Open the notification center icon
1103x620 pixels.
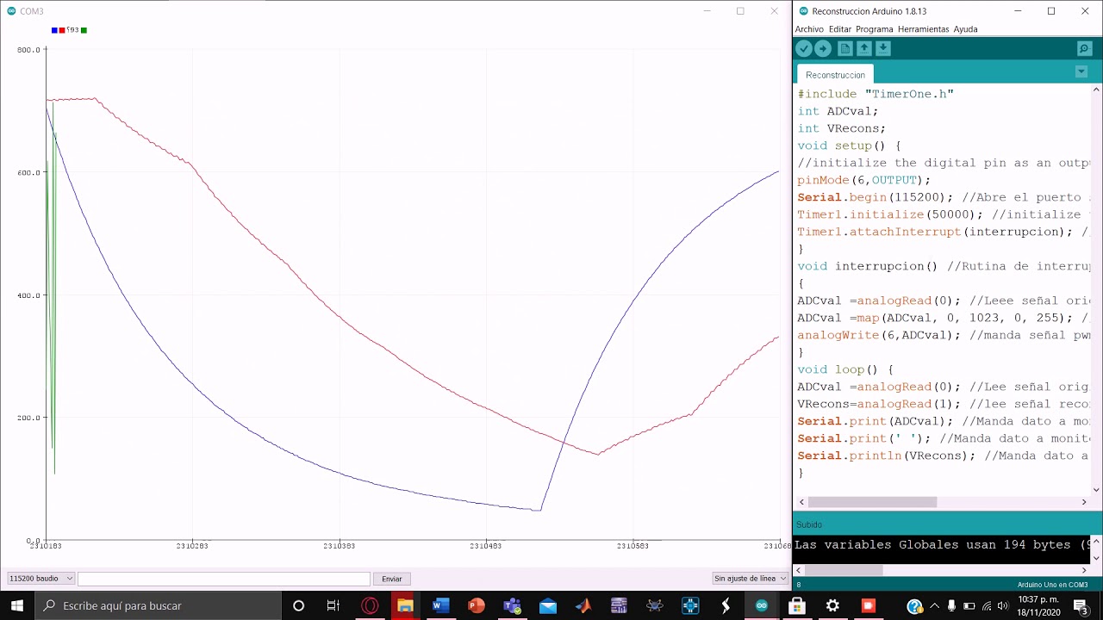pyautogui.click(x=1081, y=606)
